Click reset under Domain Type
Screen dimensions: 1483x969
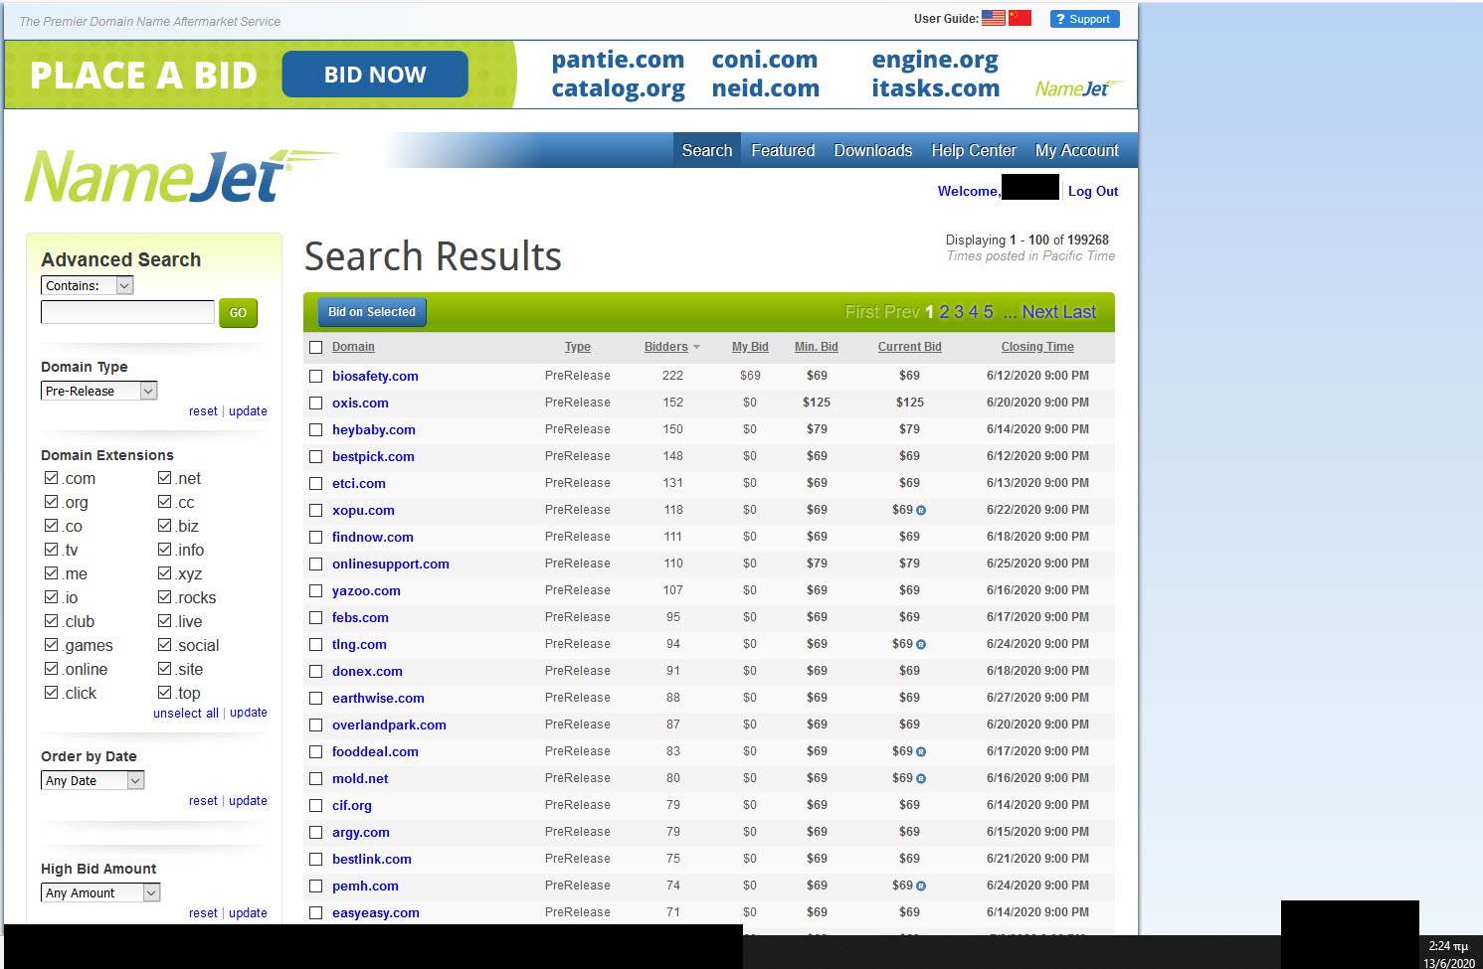[203, 410]
